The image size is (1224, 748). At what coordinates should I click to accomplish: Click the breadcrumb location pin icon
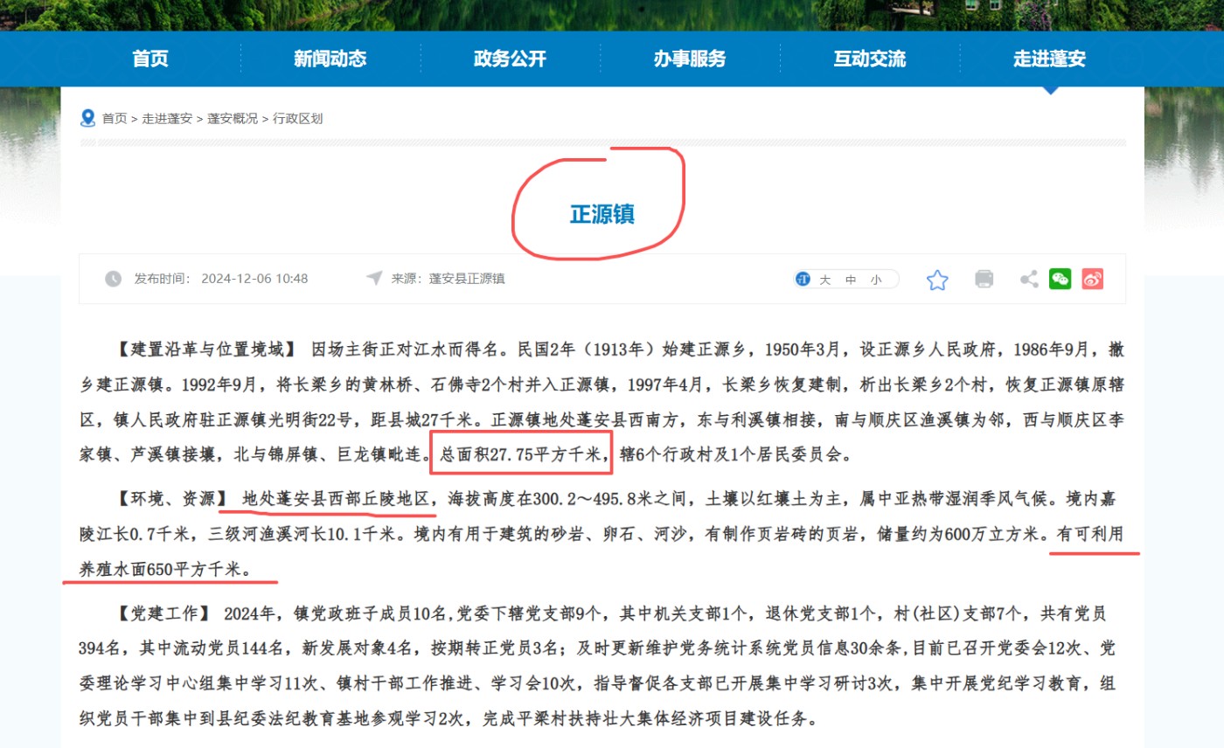pos(87,118)
